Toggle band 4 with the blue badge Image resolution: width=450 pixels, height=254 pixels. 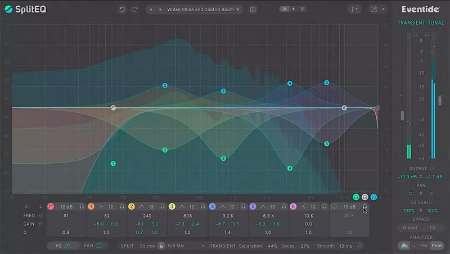[213, 206]
